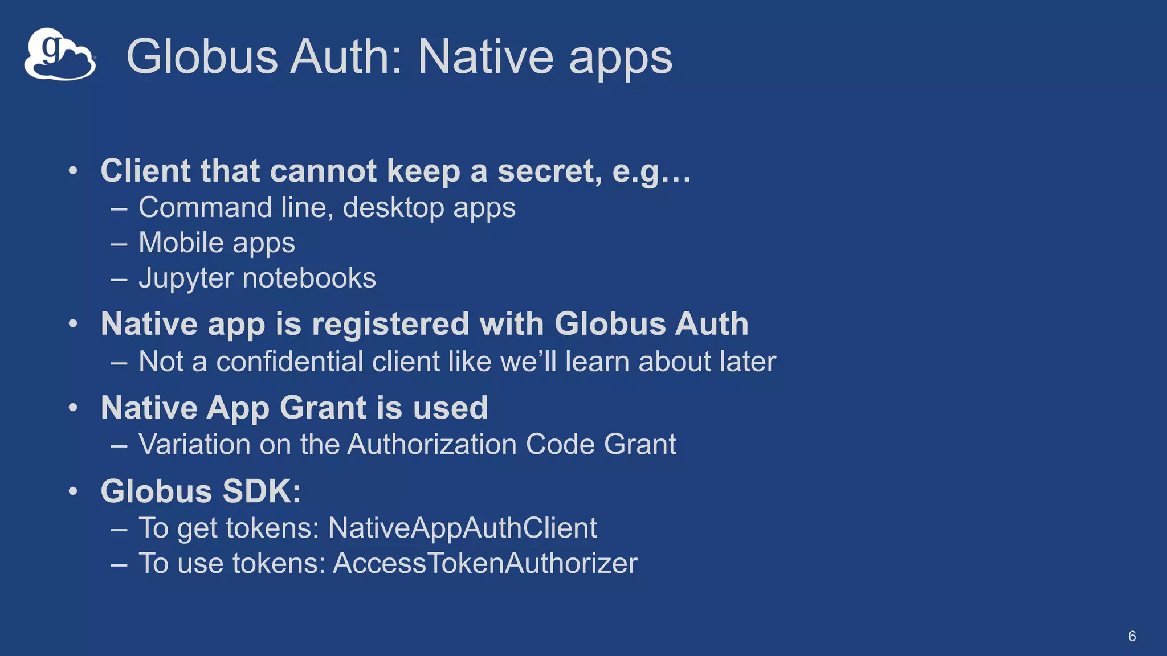Click the 'Mobile apps' sub-bullet
Image resolution: width=1167 pixels, height=656 pixels.
(x=217, y=243)
